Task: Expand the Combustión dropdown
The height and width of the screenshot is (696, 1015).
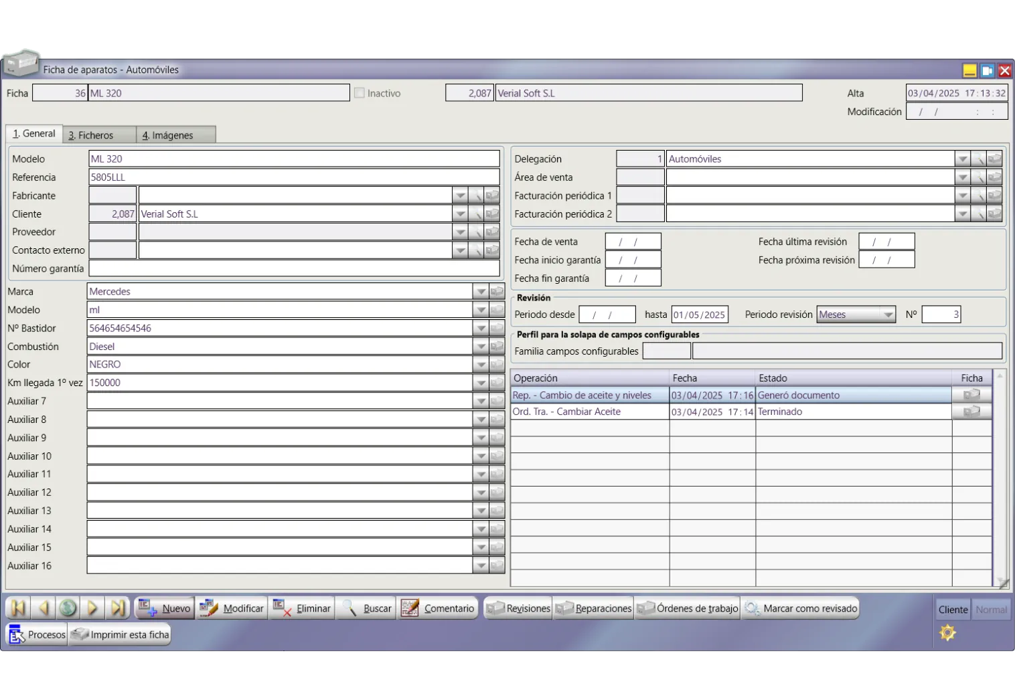Action: coord(481,347)
